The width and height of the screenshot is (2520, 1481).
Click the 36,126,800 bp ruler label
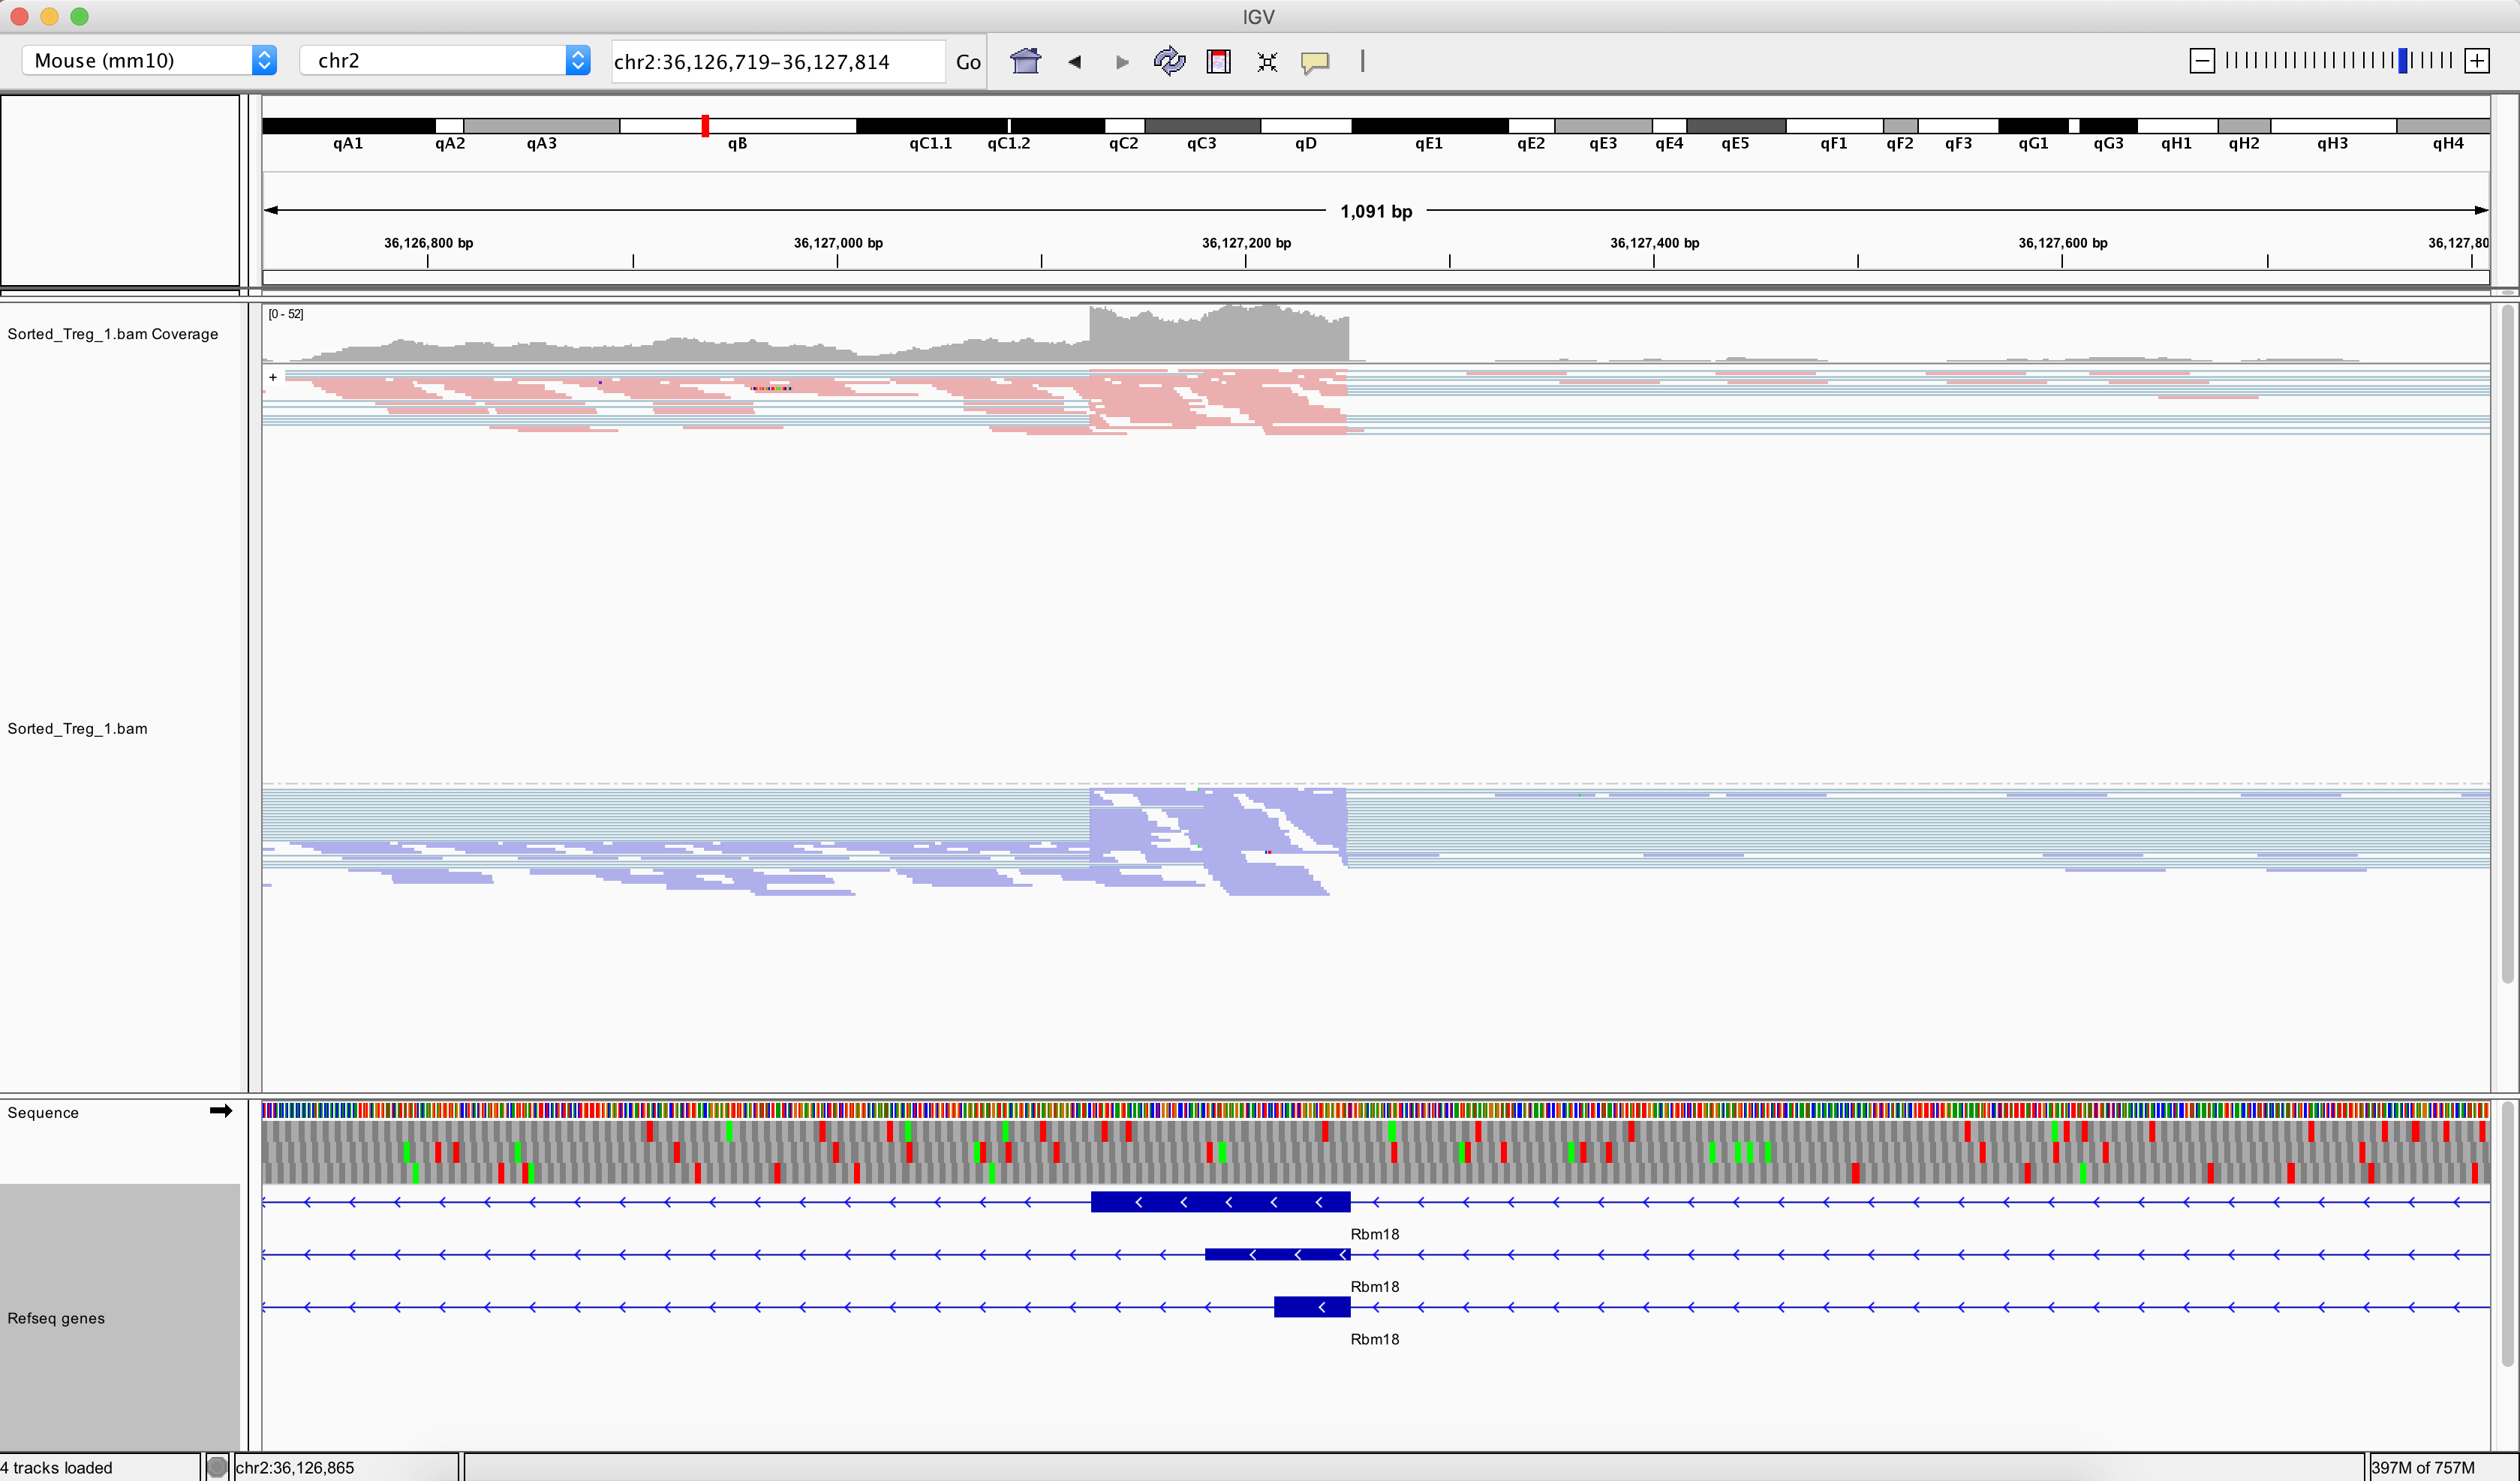tap(428, 243)
